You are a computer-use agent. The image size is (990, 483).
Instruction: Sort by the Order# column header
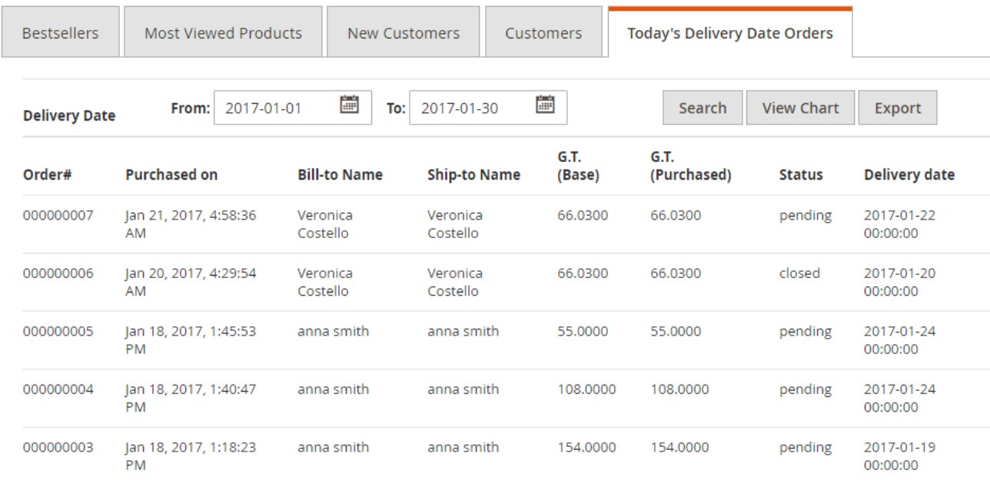47,175
